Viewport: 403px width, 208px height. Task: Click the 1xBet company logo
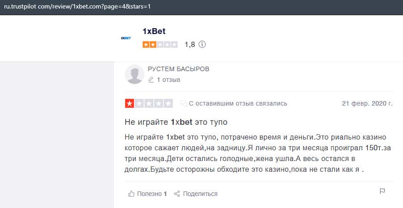(x=126, y=38)
